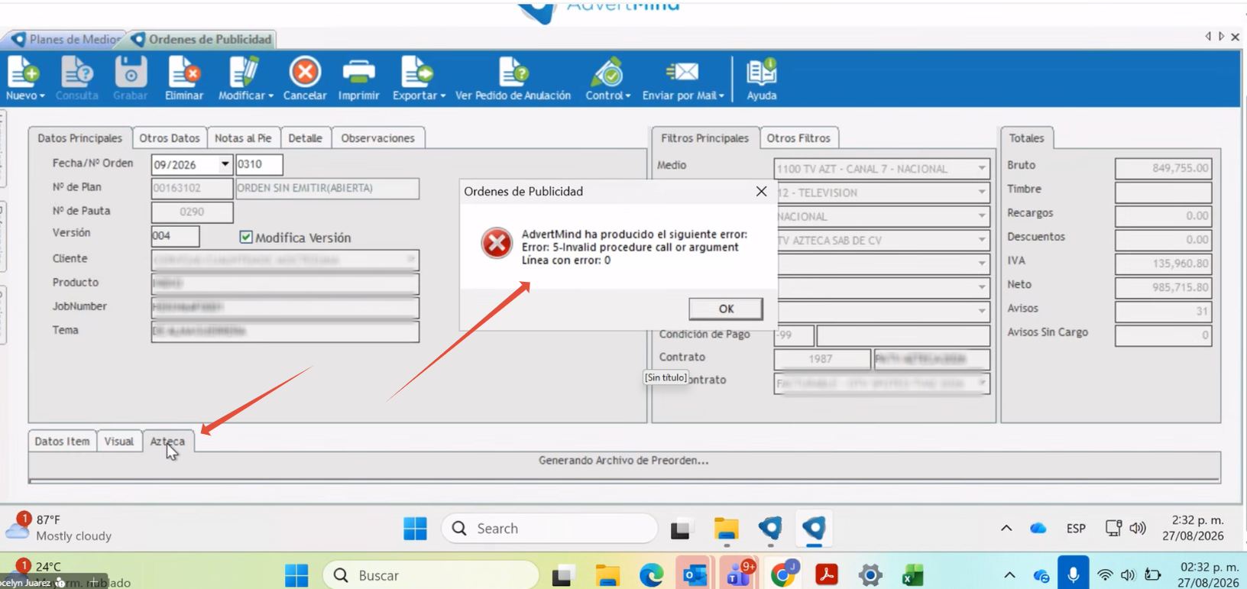1247x589 pixels.
Task: Open the Datos Item tab
Action: (62, 442)
